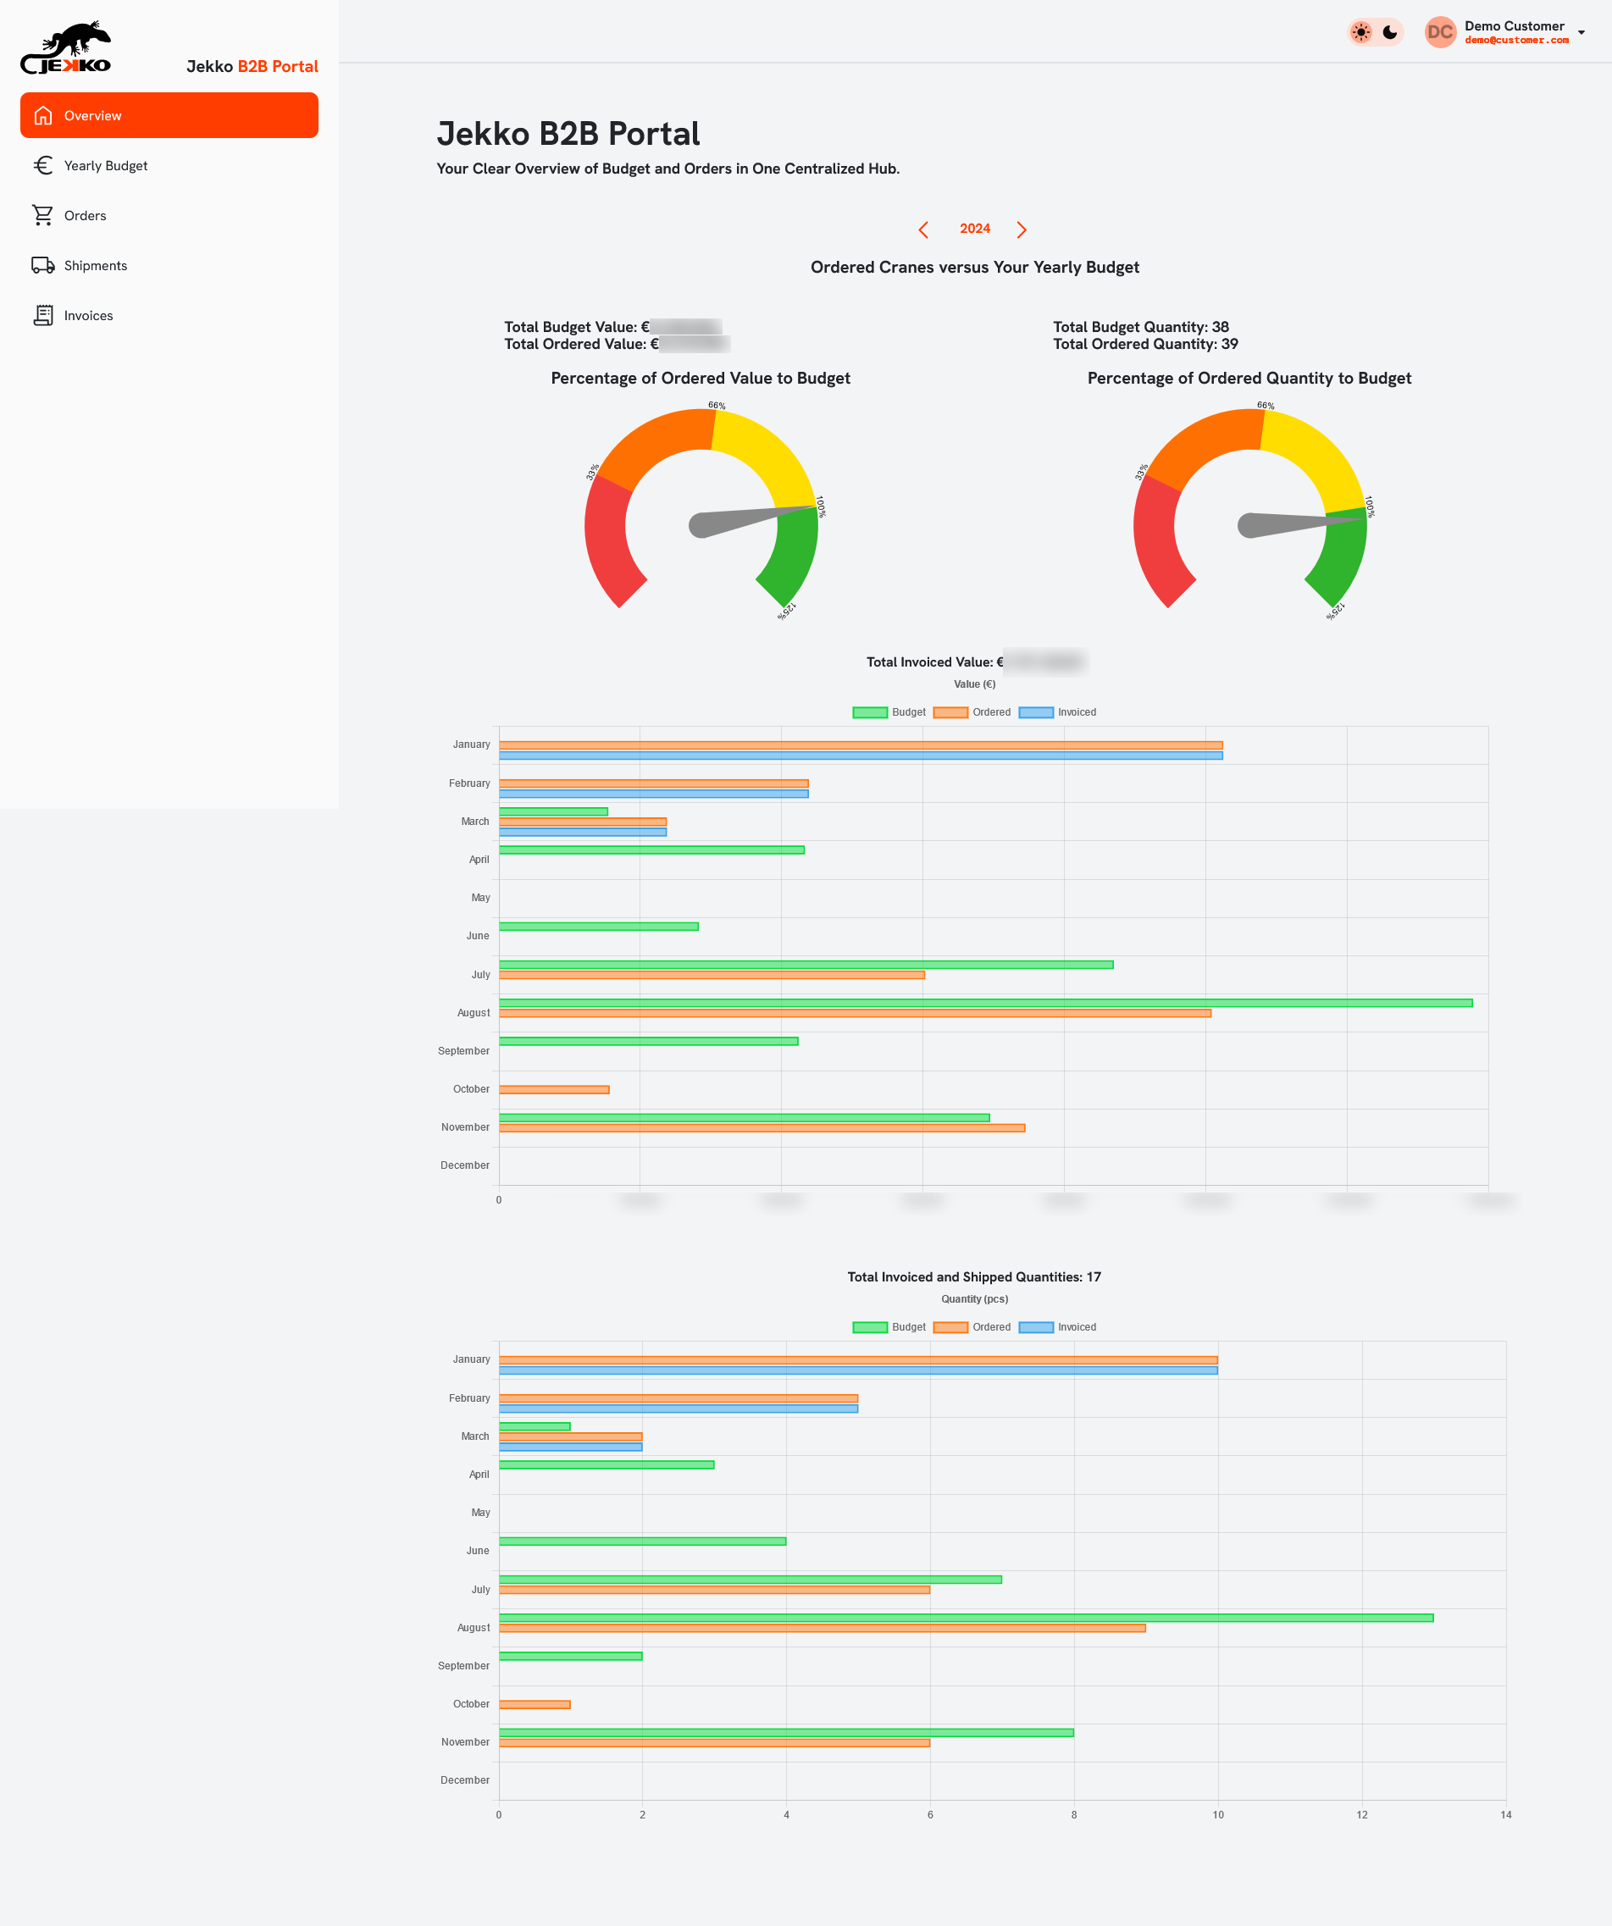Click January Ordered bar in Value chart
The image size is (1612, 1926).
point(861,745)
